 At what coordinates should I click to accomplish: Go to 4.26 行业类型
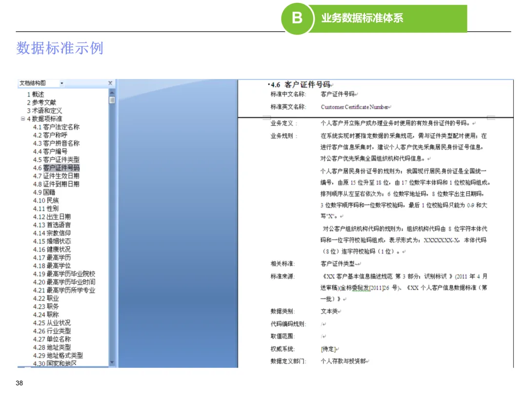click(52, 331)
